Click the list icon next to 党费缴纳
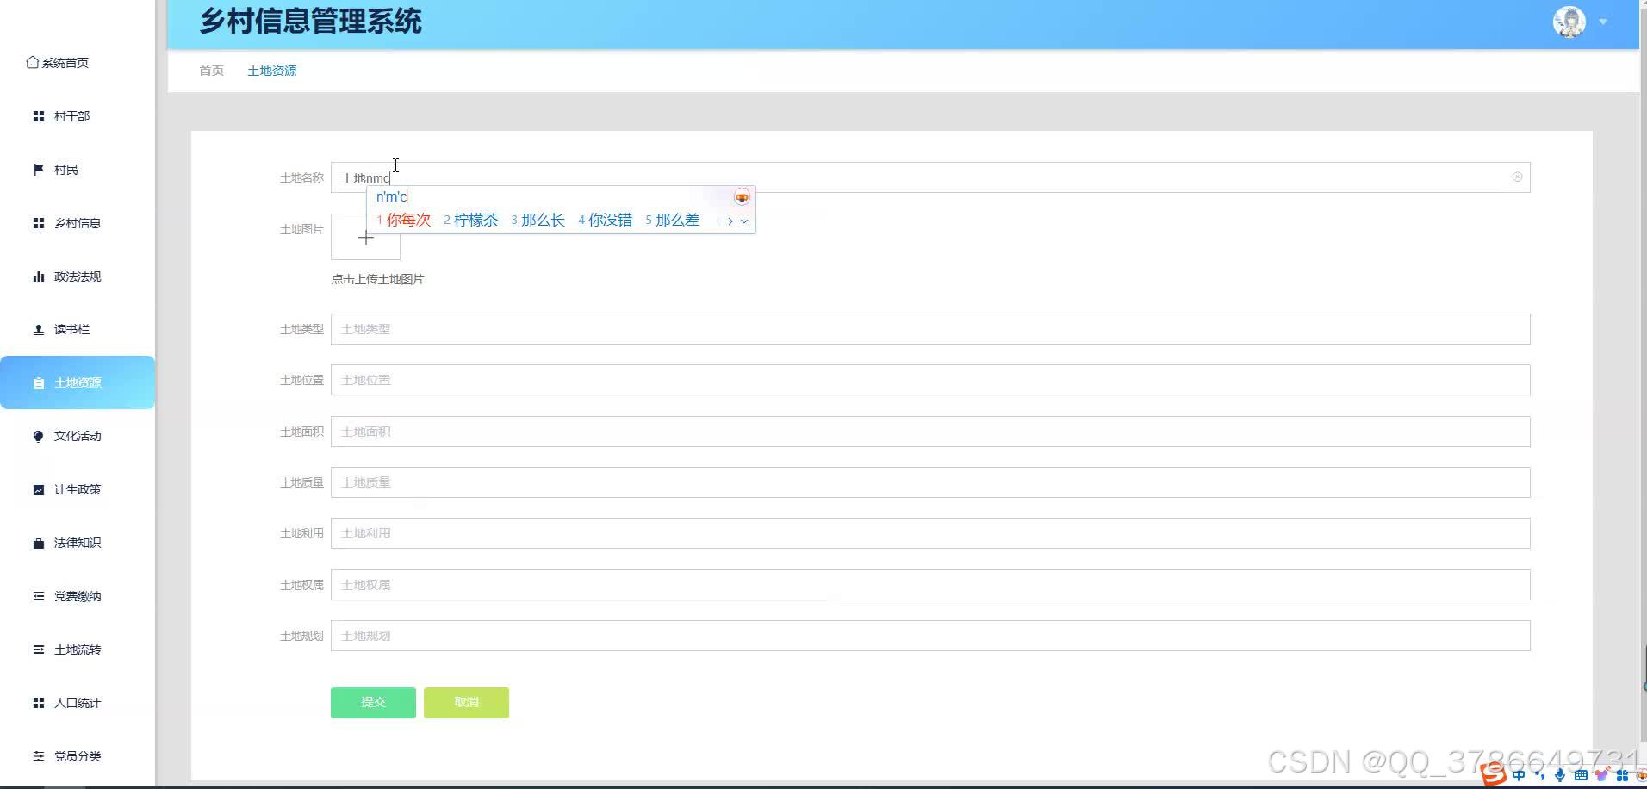Screen dimensions: 1647x789 click(x=39, y=596)
